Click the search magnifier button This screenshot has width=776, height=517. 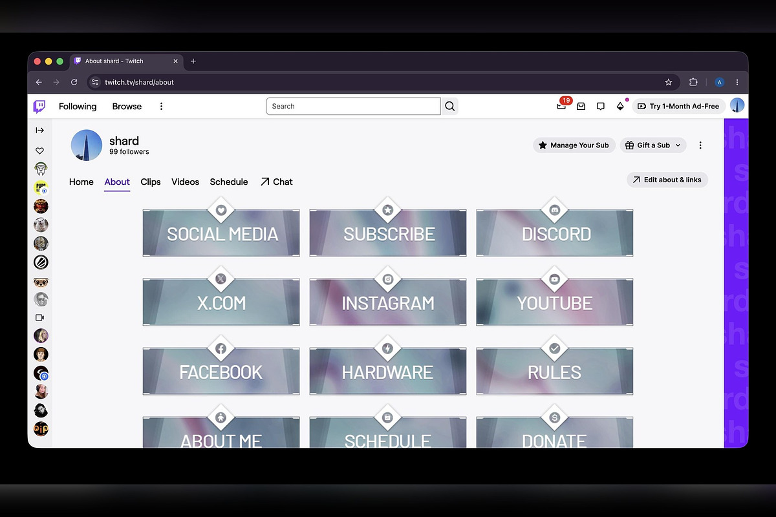[450, 106]
